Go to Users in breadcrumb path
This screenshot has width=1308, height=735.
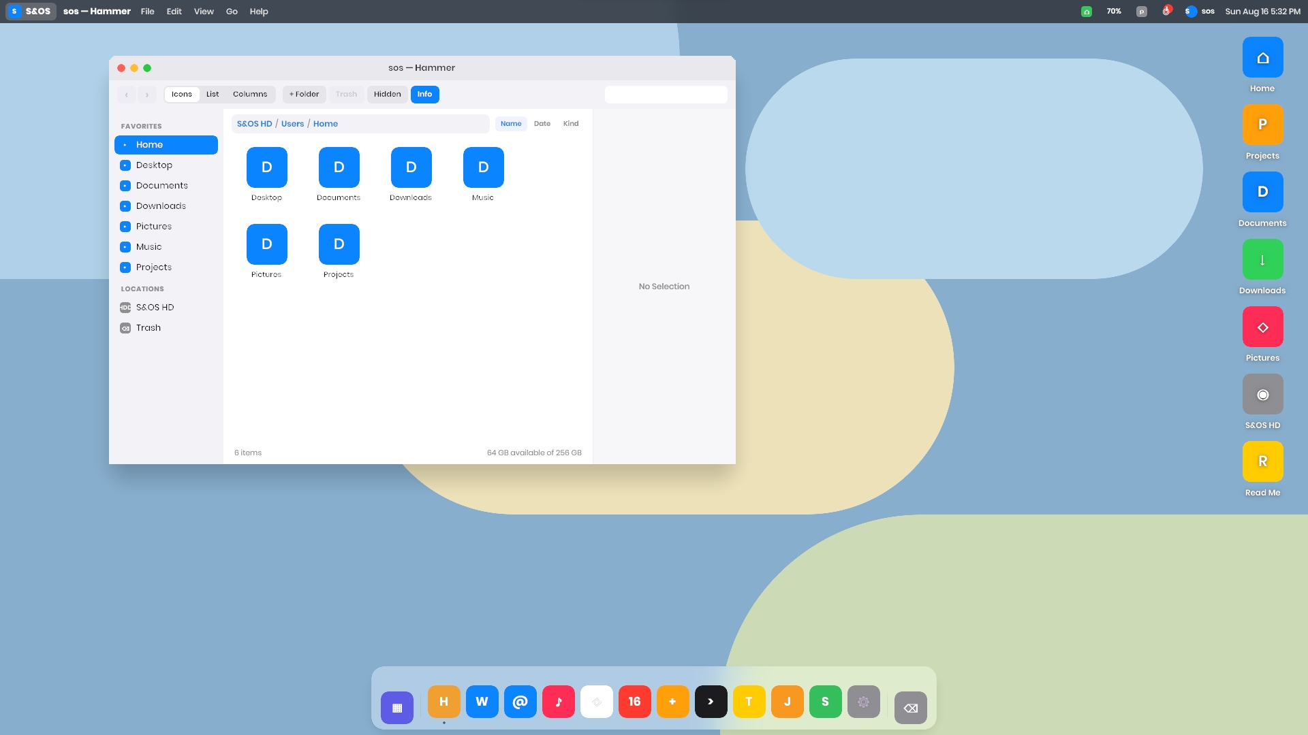coord(292,124)
